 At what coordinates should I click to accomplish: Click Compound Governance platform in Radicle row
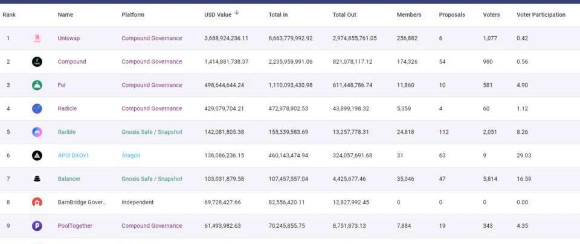click(x=152, y=108)
